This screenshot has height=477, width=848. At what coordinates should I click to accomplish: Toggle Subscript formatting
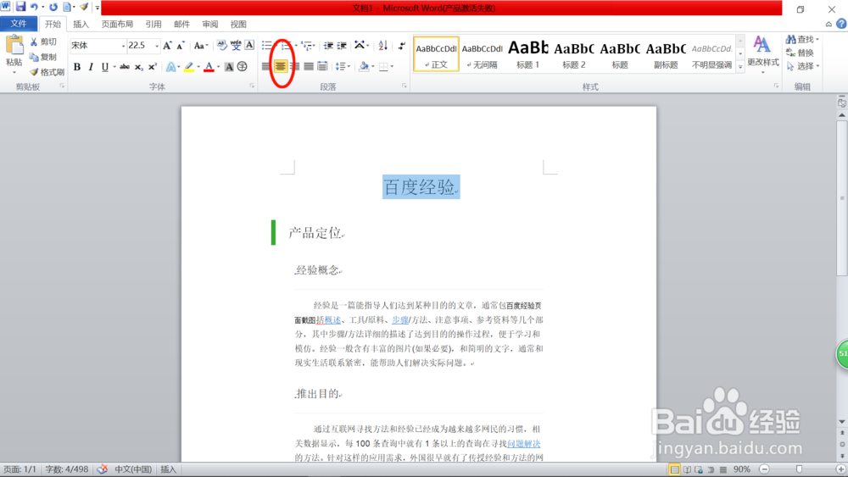tap(139, 67)
